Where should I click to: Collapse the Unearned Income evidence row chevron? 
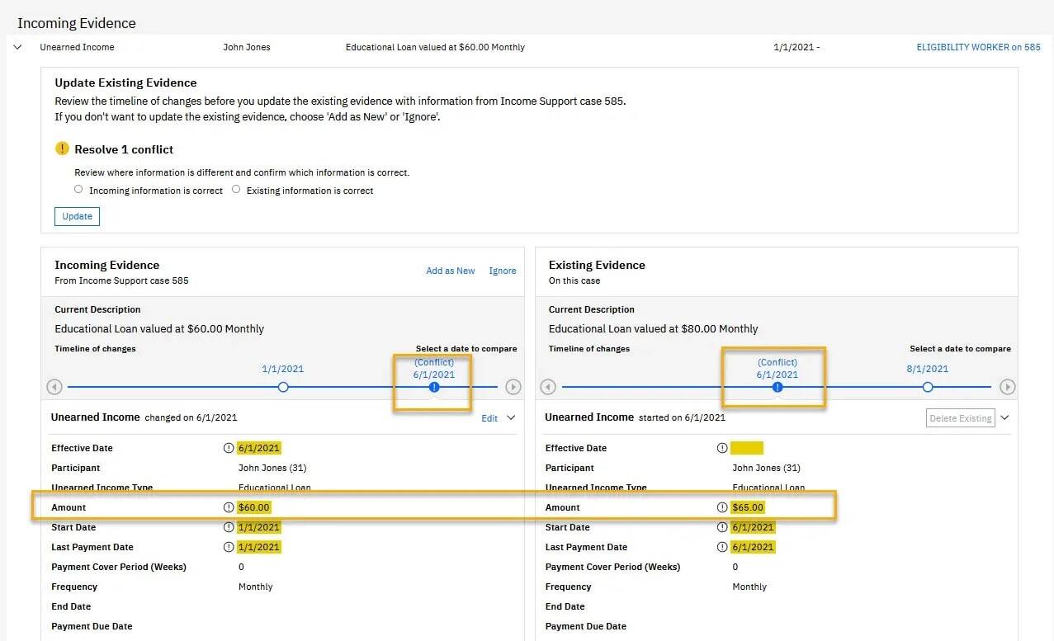[17, 47]
